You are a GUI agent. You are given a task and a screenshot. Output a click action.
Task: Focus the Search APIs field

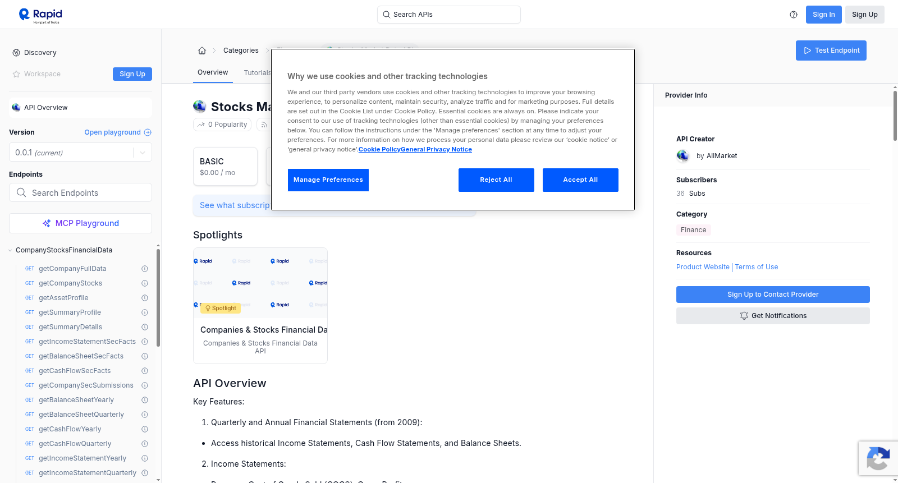449,15
